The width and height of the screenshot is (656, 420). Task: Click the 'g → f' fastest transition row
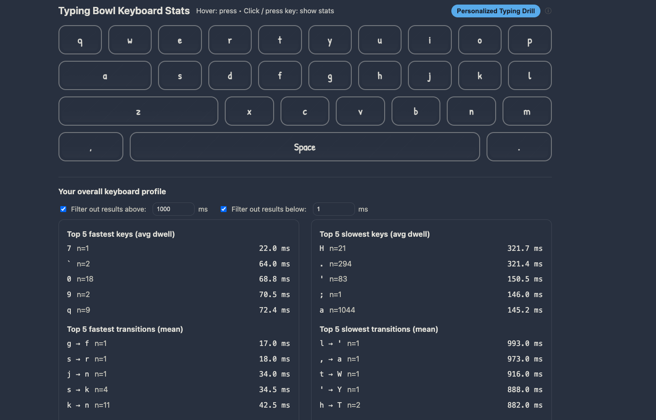[179, 343]
